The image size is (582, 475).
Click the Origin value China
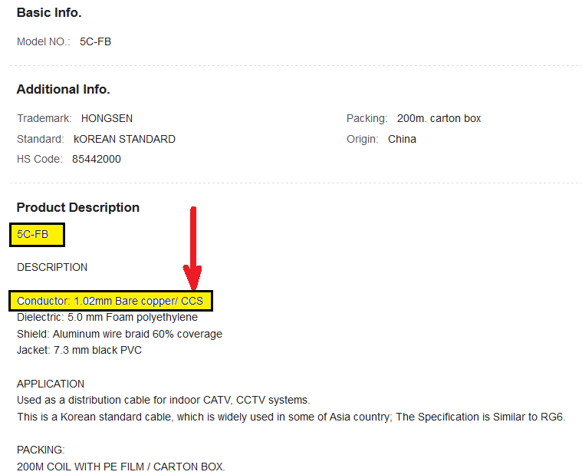tap(402, 139)
